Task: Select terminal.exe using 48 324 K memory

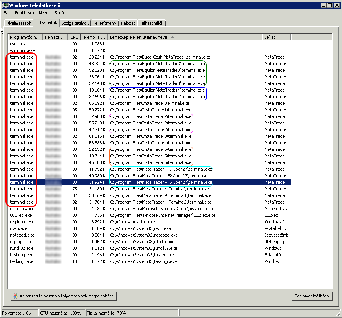Action: [150, 64]
